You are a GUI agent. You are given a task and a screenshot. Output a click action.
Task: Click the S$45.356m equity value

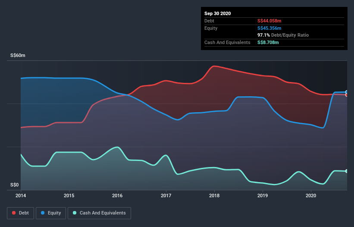point(269,28)
